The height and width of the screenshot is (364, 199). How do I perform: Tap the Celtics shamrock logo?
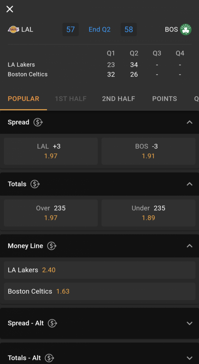click(186, 29)
